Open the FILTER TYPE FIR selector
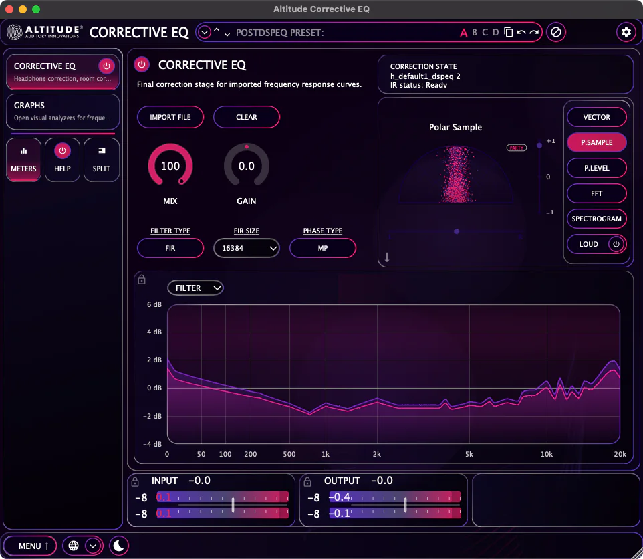This screenshot has height=559, width=643. 170,248
